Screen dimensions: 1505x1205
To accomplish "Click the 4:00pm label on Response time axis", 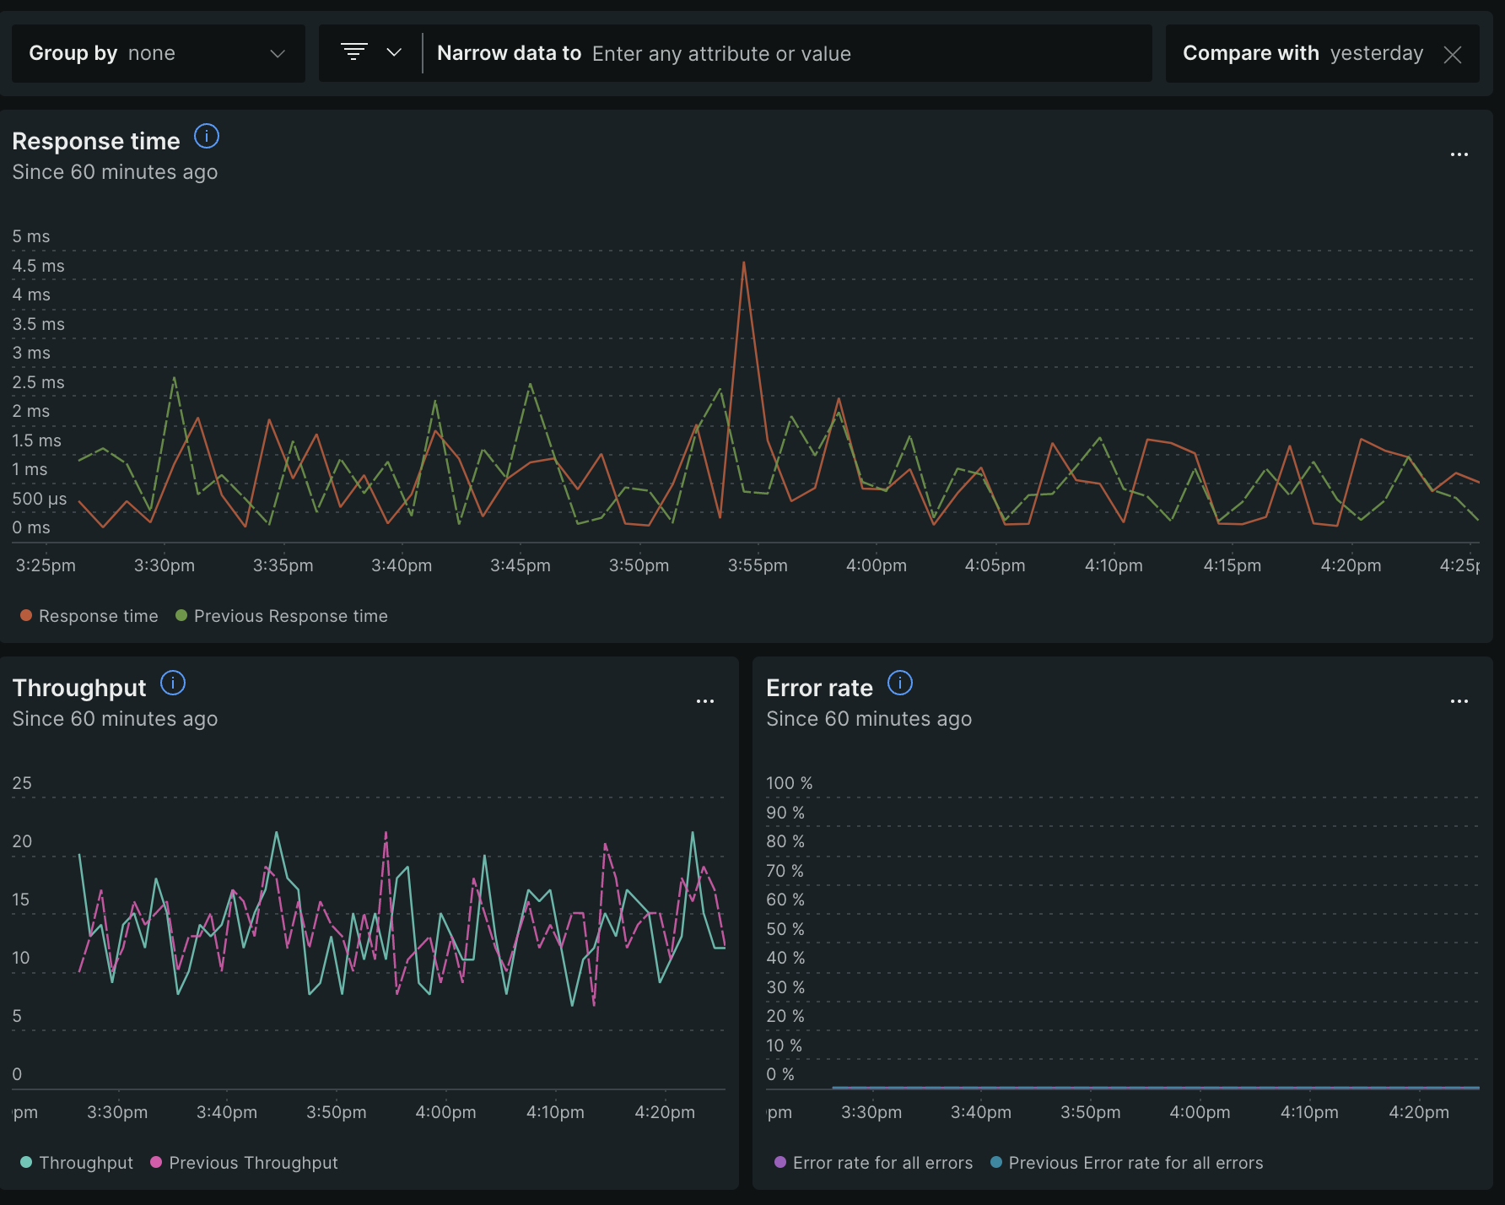I will click(877, 565).
